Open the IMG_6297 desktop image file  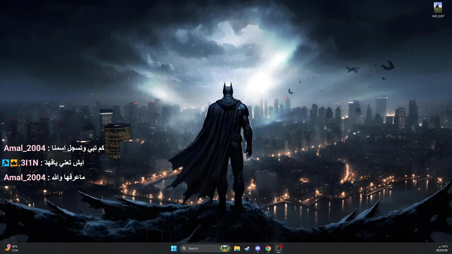[x=438, y=10]
